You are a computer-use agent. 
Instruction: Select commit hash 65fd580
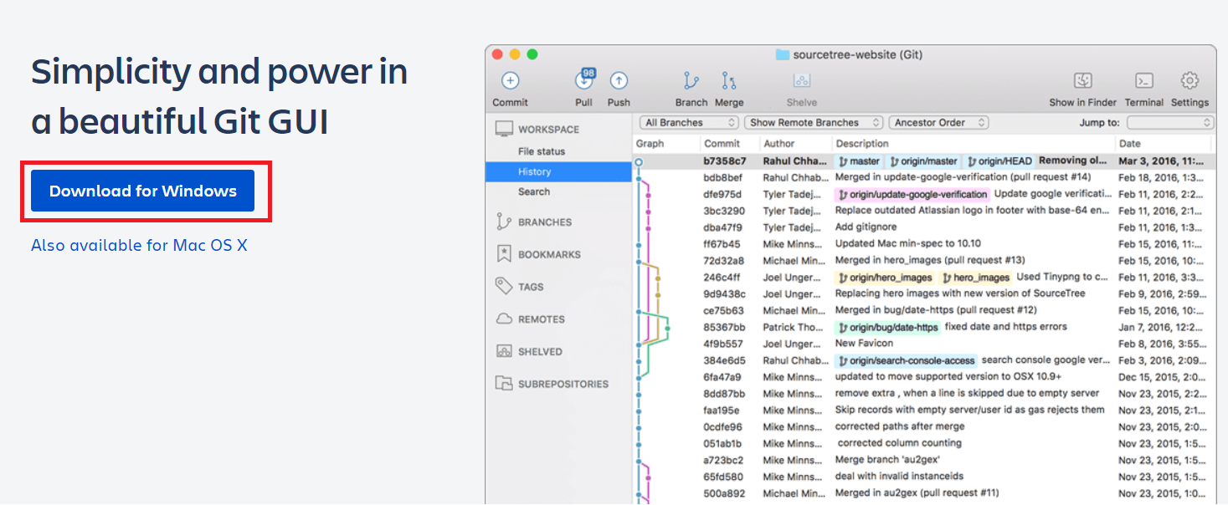pyautogui.click(x=722, y=476)
